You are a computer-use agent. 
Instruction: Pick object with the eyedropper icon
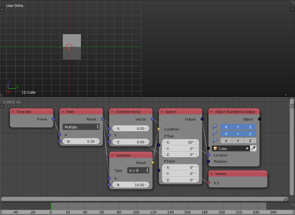point(253,148)
